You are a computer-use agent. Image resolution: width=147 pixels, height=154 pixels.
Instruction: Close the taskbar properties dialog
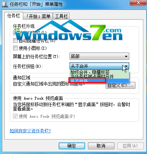[x=138, y=3]
